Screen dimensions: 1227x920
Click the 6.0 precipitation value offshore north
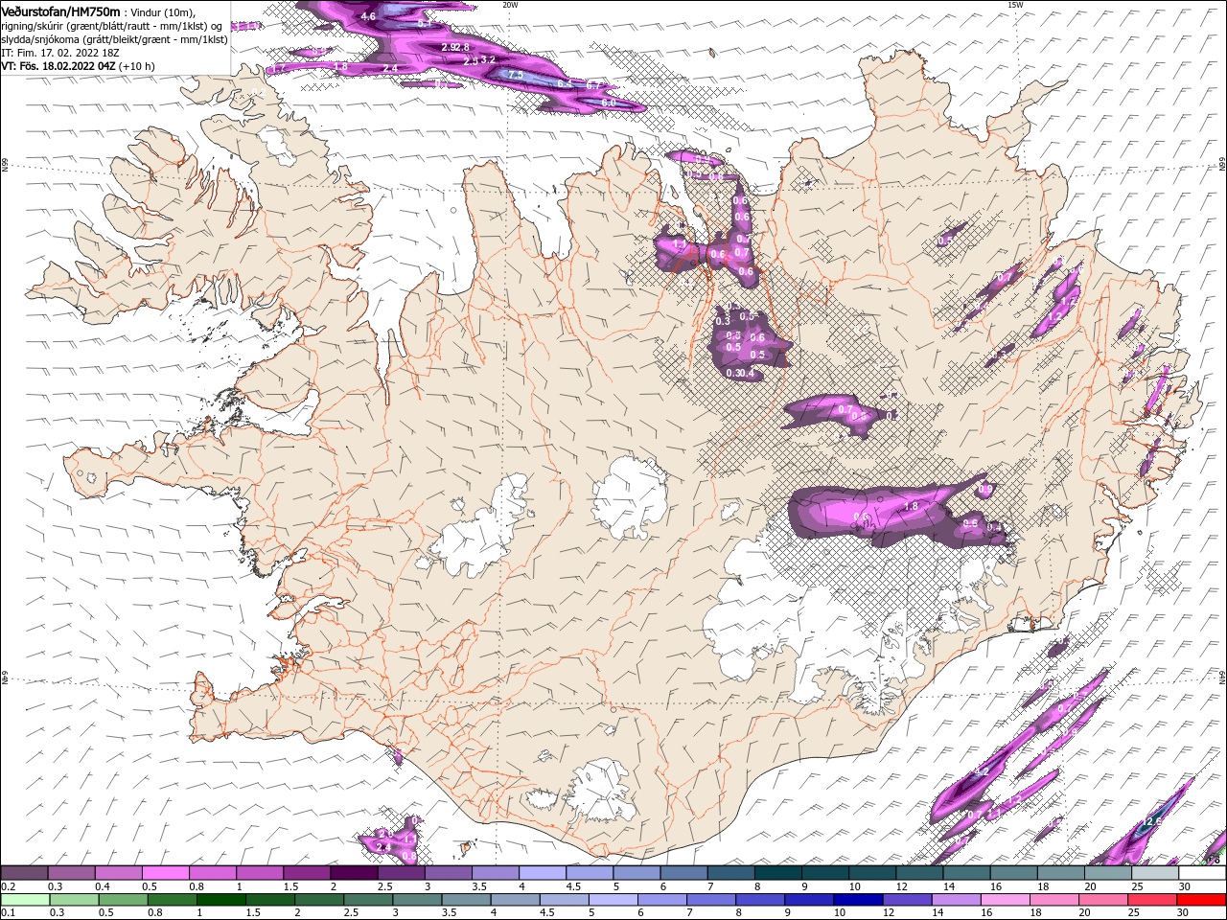pyautogui.click(x=608, y=103)
